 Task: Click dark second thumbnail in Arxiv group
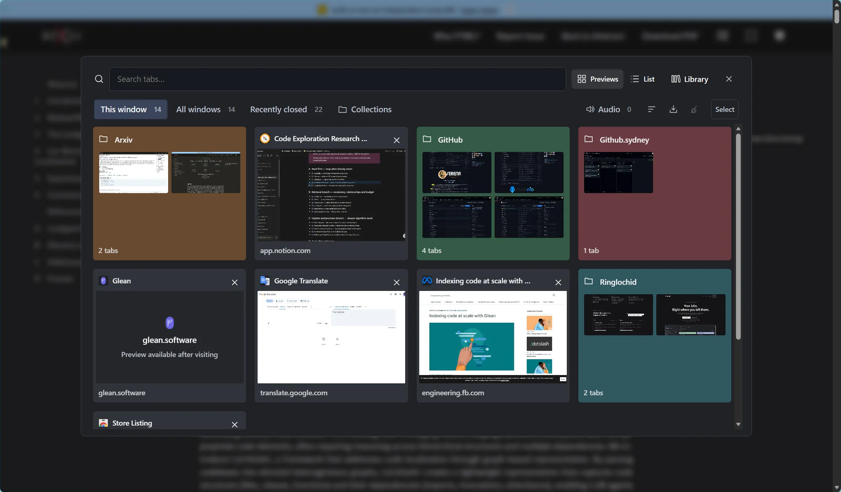click(206, 173)
